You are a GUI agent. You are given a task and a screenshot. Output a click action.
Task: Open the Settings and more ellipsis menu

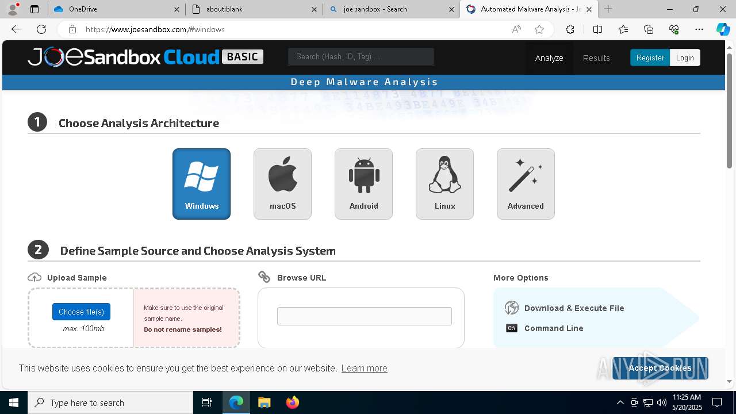699,29
